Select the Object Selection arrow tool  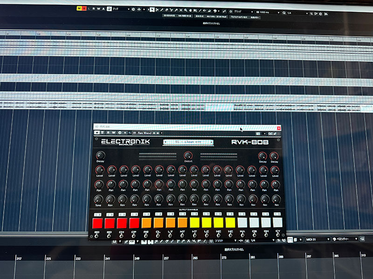(x=152, y=9)
